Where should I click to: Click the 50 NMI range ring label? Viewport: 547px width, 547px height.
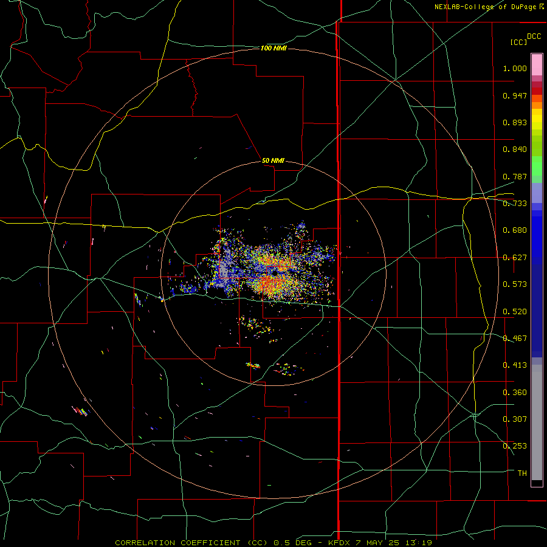(x=273, y=160)
